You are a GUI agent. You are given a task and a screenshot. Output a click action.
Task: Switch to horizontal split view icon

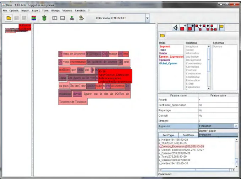pyautogui.click(x=62, y=18)
